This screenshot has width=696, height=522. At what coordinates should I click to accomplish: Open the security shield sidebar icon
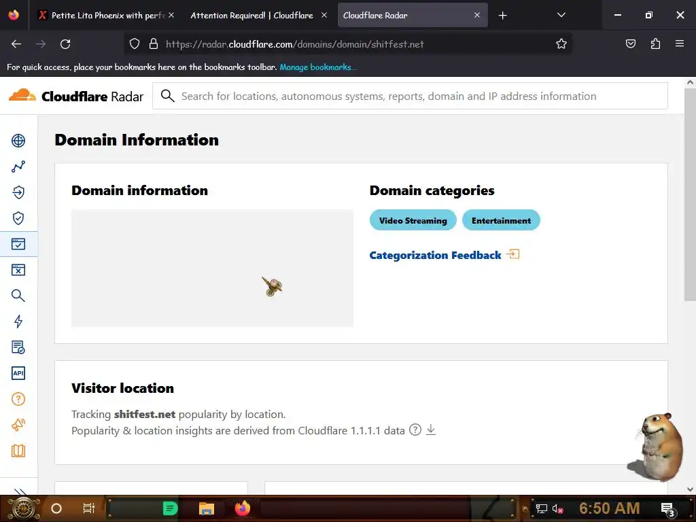pos(18,218)
